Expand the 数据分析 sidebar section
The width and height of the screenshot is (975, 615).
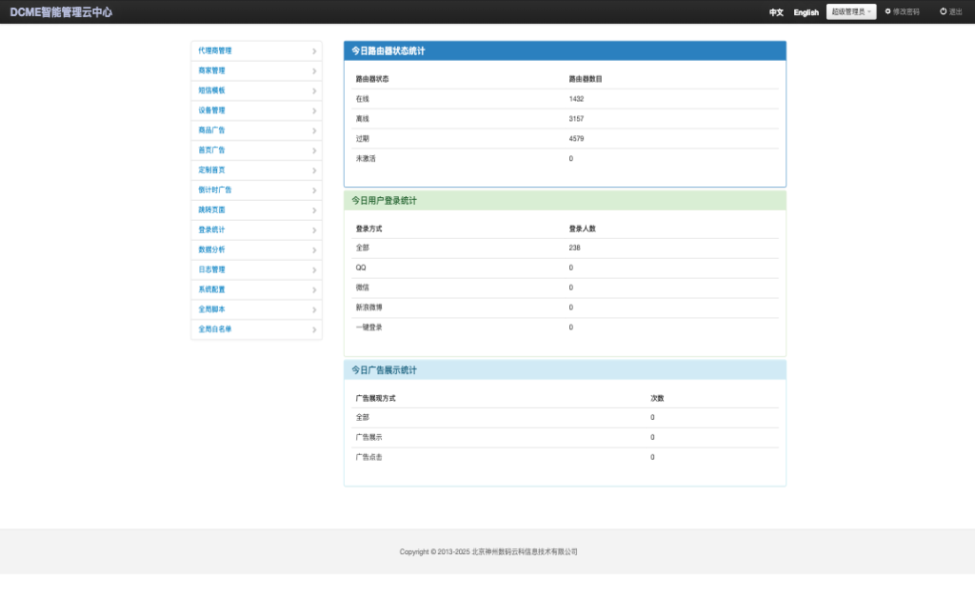211,249
